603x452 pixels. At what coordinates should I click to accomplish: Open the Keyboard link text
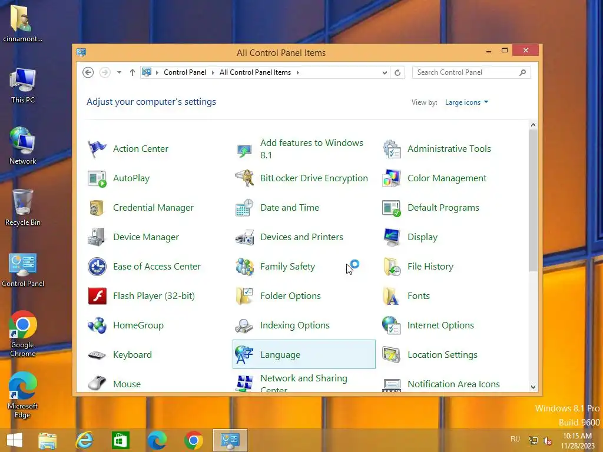132,355
